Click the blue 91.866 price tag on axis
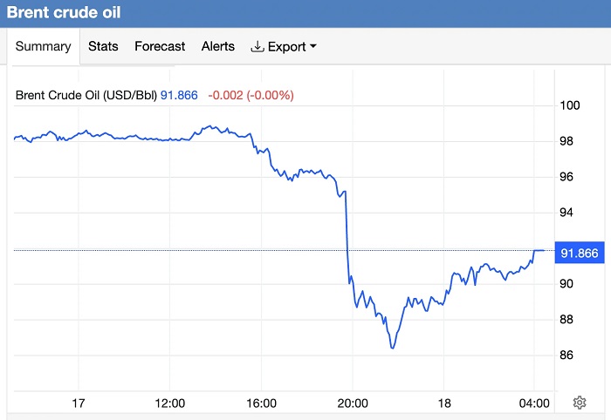 tap(578, 254)
